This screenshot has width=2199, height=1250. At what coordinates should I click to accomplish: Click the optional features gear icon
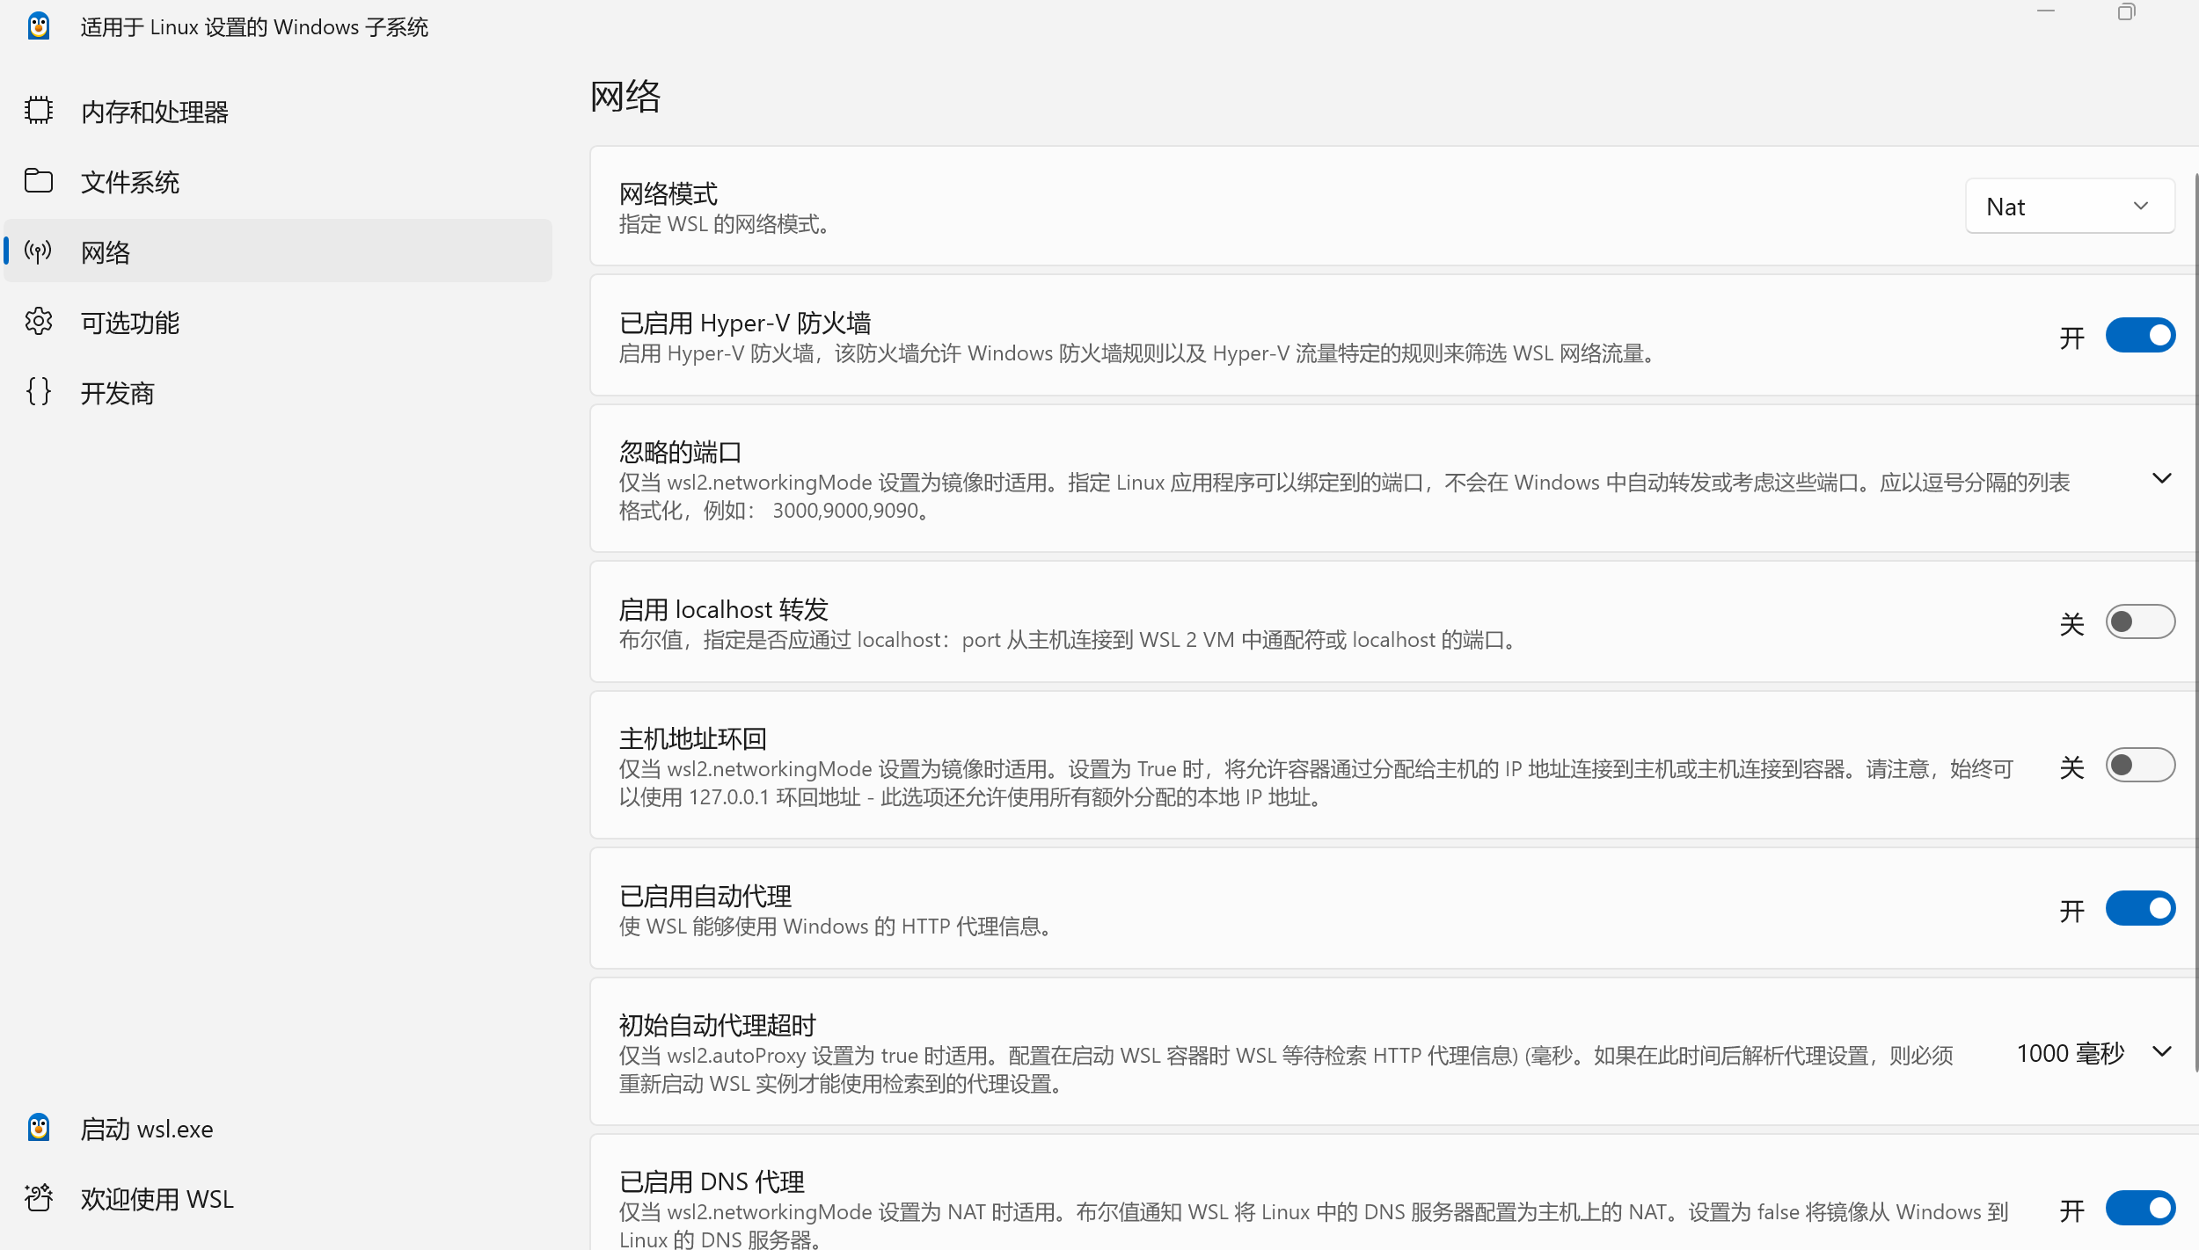(39, 322)
